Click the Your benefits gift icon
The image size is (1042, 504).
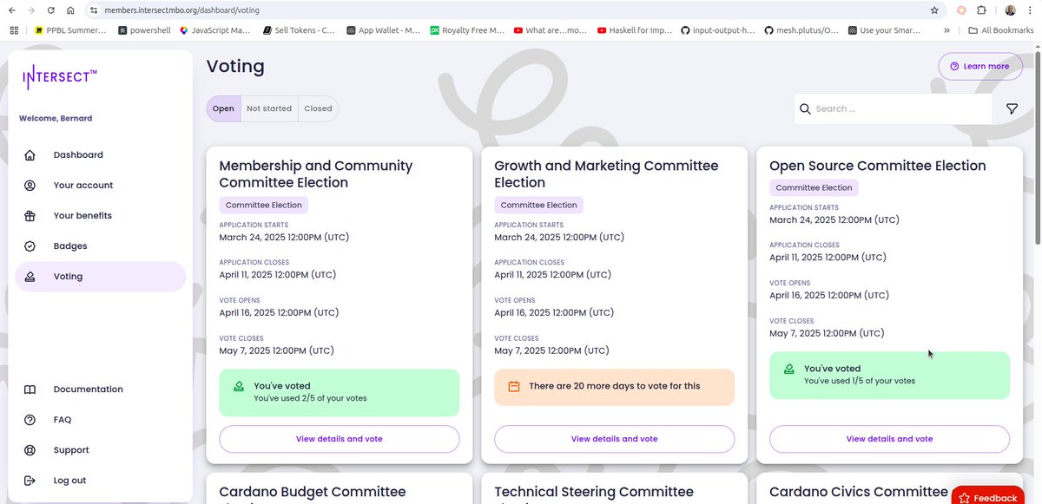pos(30,216)
